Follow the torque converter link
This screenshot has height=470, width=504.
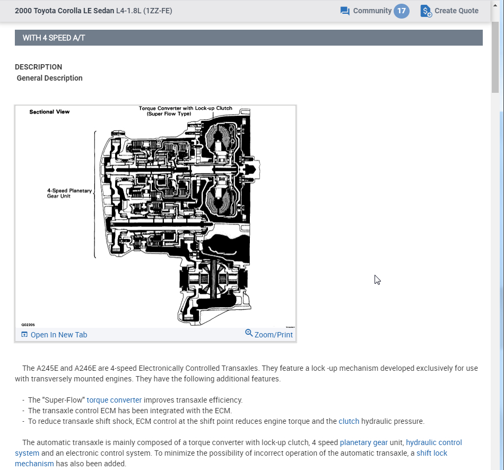(114, 400)
